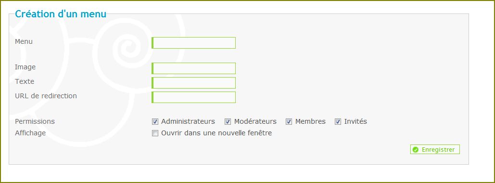Activate the URL de redirection input field
The height and width of the screenshot is (183, 495).
(x=193, y=97)
